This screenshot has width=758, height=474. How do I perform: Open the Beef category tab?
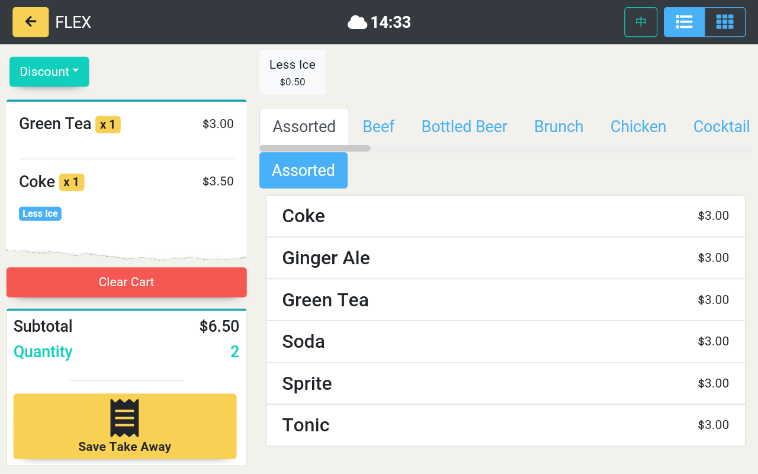point(378,127)
